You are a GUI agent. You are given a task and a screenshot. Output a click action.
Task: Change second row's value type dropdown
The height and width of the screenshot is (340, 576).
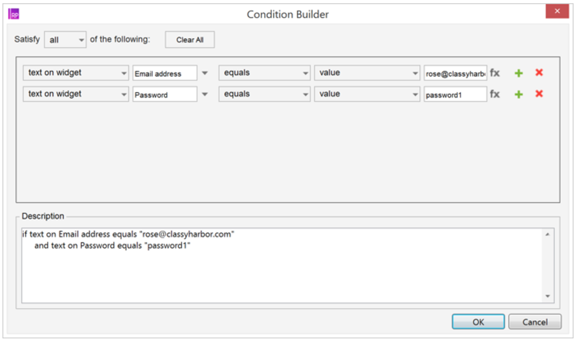pyautogui.click(x=367, y=94)
